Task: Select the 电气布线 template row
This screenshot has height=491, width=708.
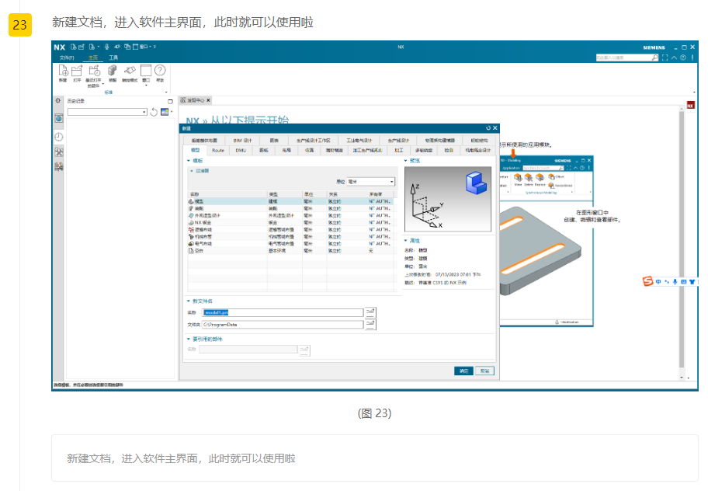Action: pyautogui.click(x=291, y=243)
